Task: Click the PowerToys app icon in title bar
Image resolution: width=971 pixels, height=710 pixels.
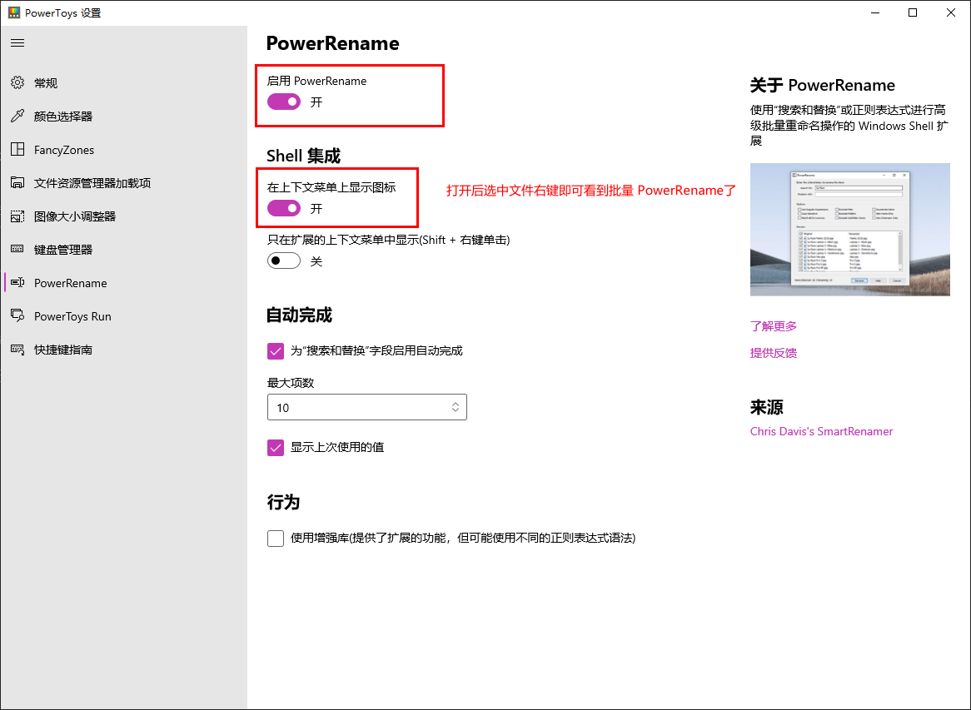Action: tap(13, 12)
